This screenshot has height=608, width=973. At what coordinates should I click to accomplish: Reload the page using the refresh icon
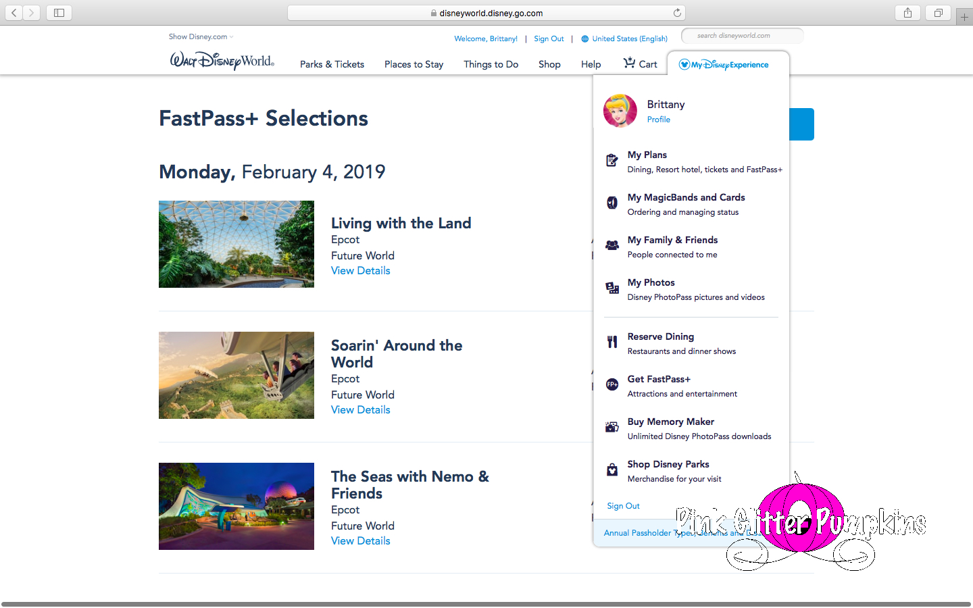677,13
